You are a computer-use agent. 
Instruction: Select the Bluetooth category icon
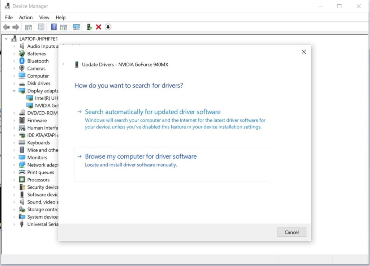pyautogui.click(x=22, y=61)
